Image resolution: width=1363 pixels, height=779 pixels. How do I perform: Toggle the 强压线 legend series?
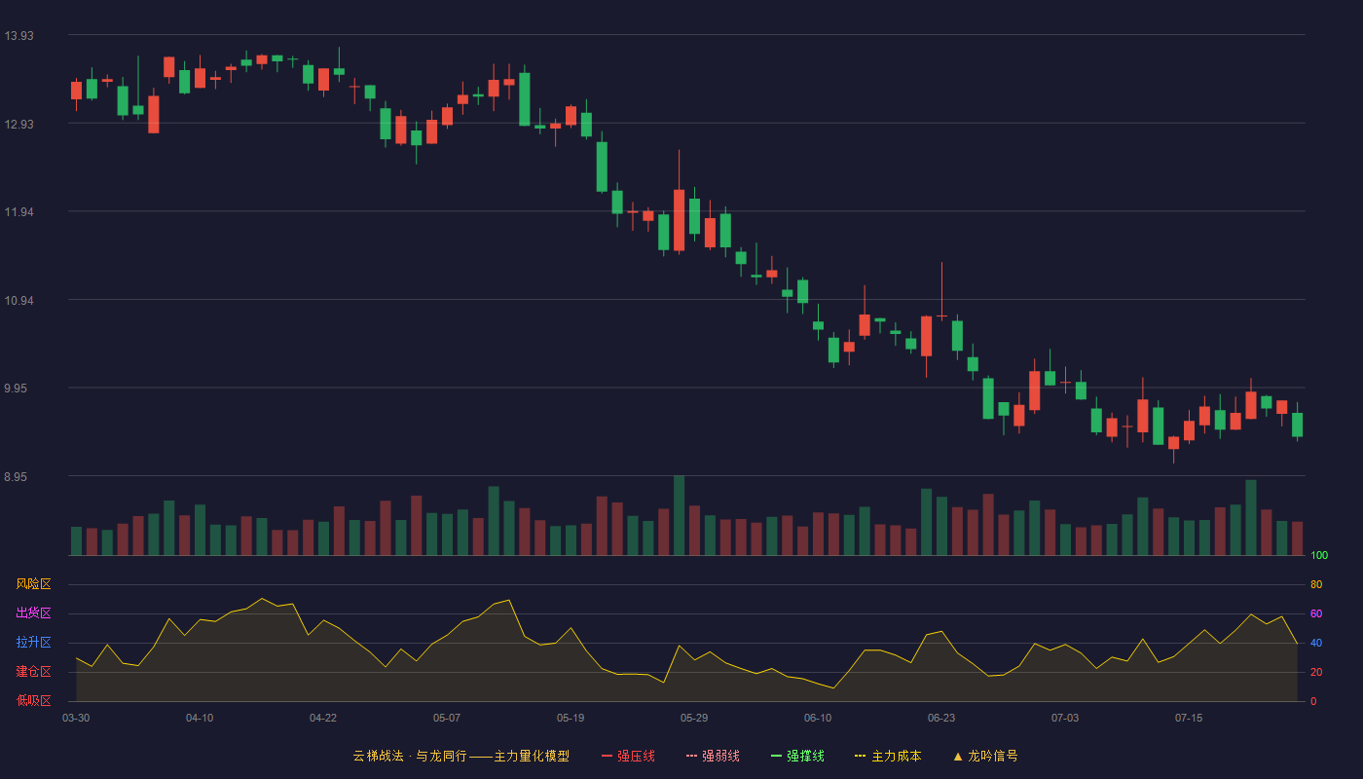pyautogui.click(x=628, y=756)
